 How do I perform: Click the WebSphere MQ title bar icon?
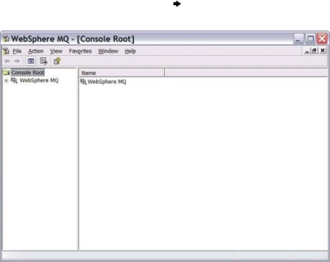(6, 39)
